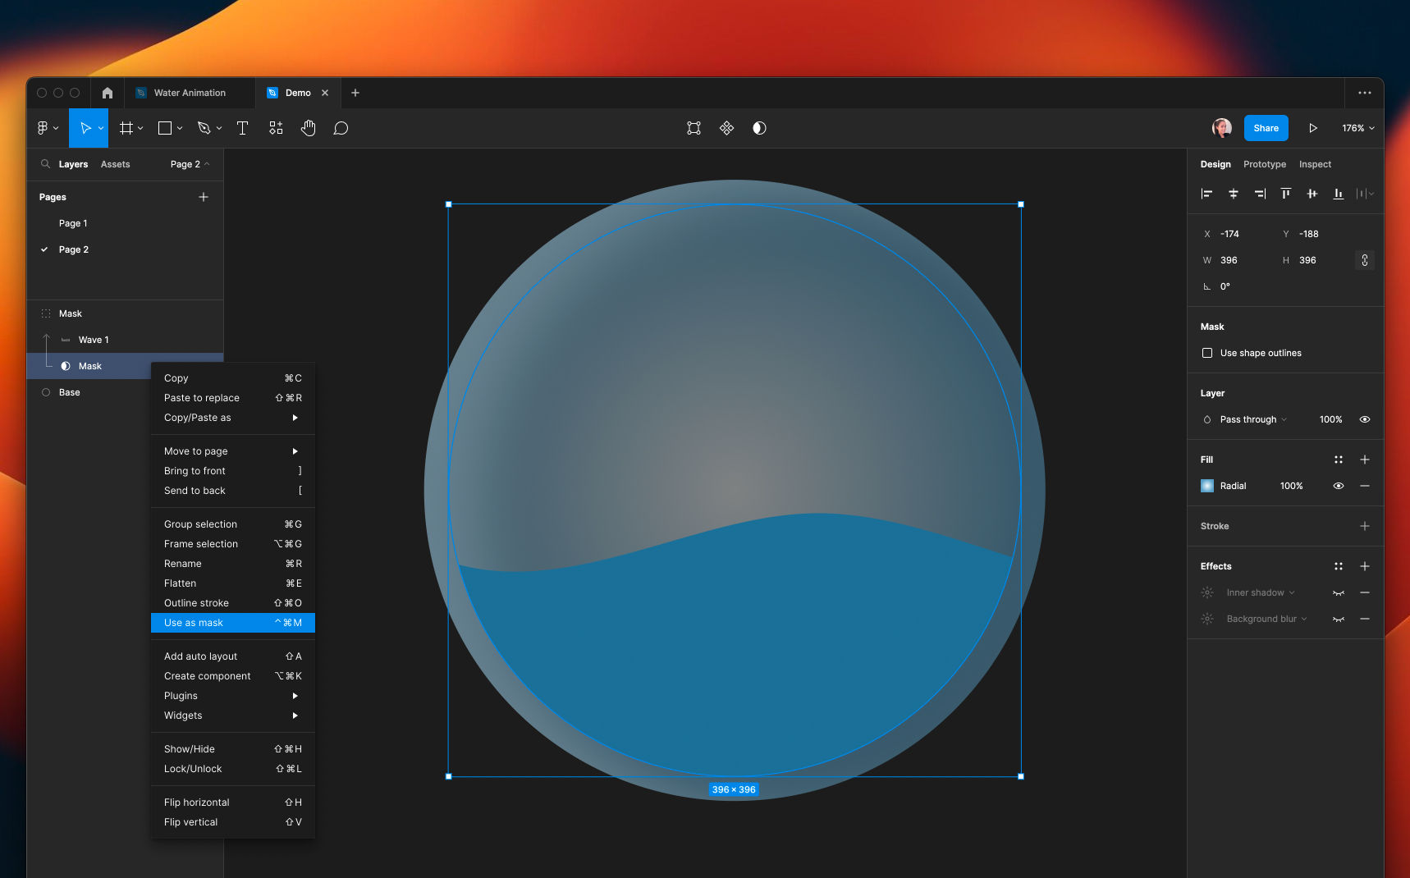Select the Comment tool
The width and height of the screenshot is (1410, 878).
pos(341,128)
